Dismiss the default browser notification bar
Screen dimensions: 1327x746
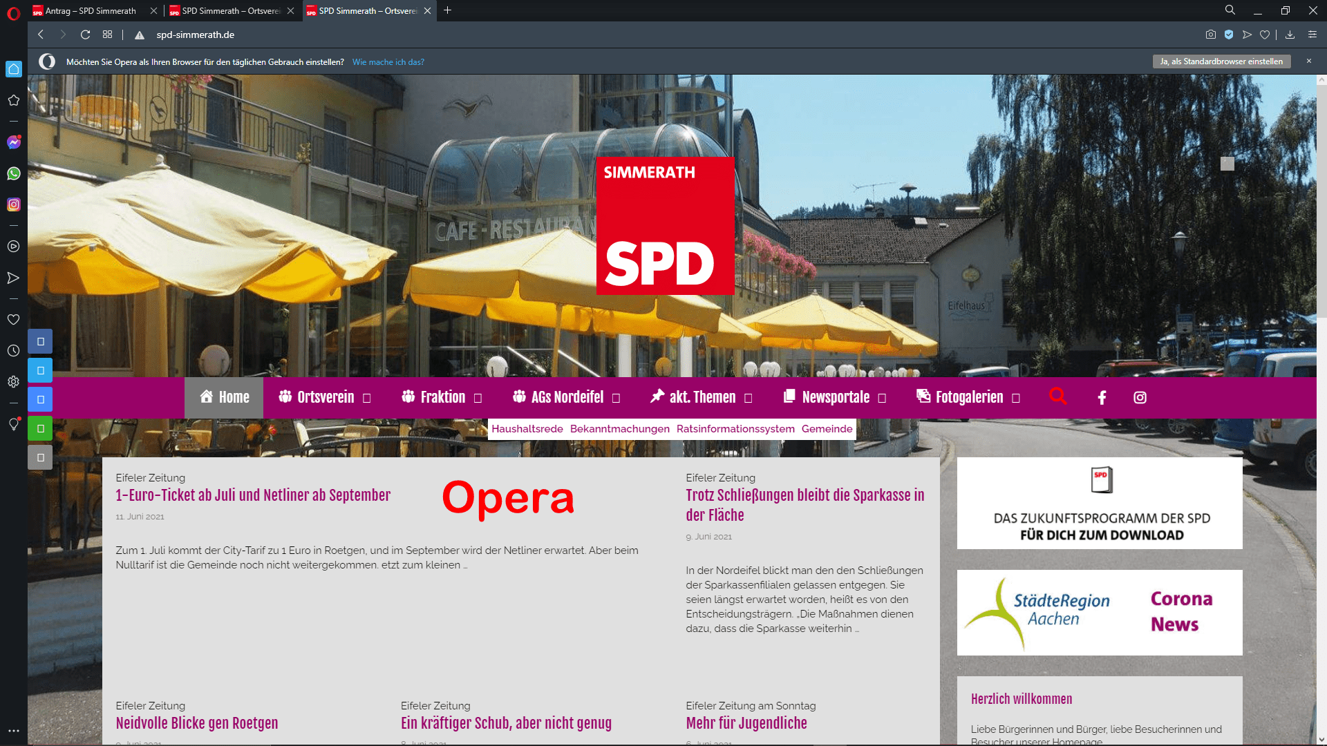1308,61
